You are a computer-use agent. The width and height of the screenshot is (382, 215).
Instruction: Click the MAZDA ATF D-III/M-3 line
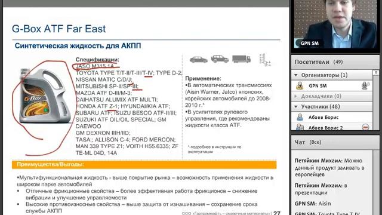[103, 93]
